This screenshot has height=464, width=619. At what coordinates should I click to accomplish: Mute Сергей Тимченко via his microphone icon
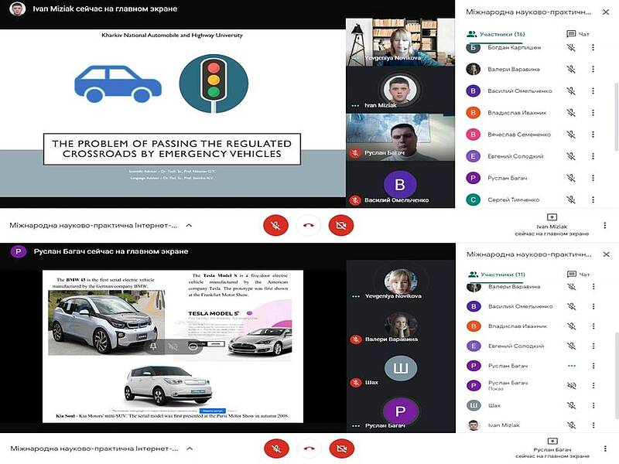point(571,200)
